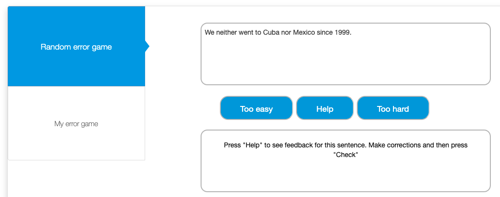Click the quoted "Help" word in instructions

252,145
